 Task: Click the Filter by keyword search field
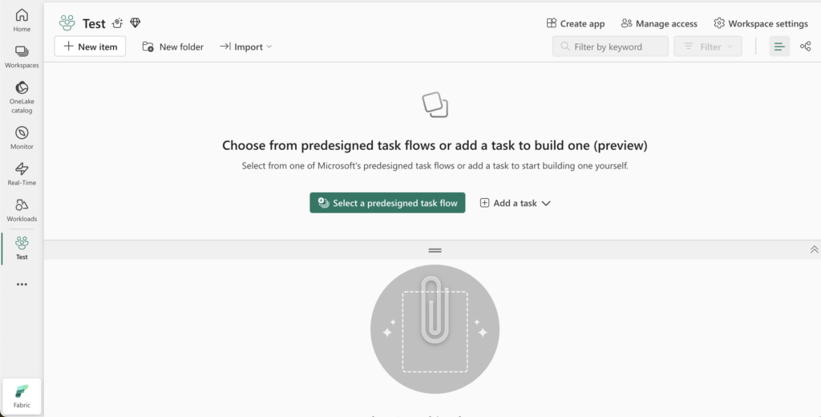pyautogui.click(x=610, y=47)
